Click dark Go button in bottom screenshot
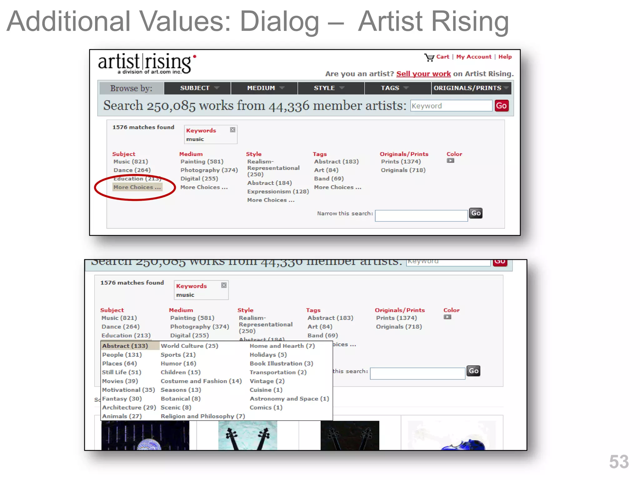Viewport: 640px width, 480px height. pos(473,371)
